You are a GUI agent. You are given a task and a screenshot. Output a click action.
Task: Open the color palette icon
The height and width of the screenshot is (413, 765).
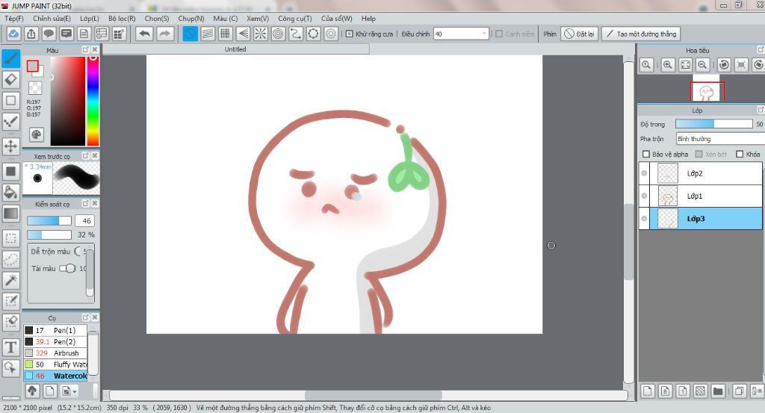pos(36,134)
